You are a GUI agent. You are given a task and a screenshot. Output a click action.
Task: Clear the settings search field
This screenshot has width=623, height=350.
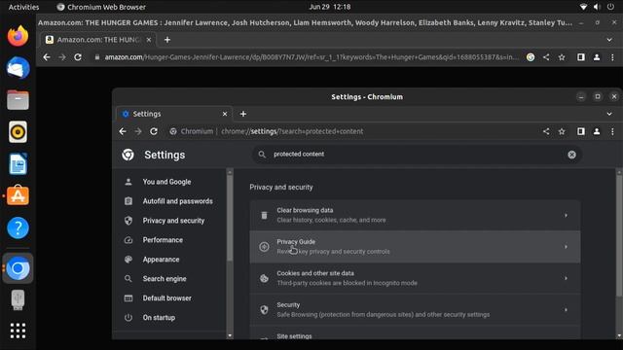point(571,155)
